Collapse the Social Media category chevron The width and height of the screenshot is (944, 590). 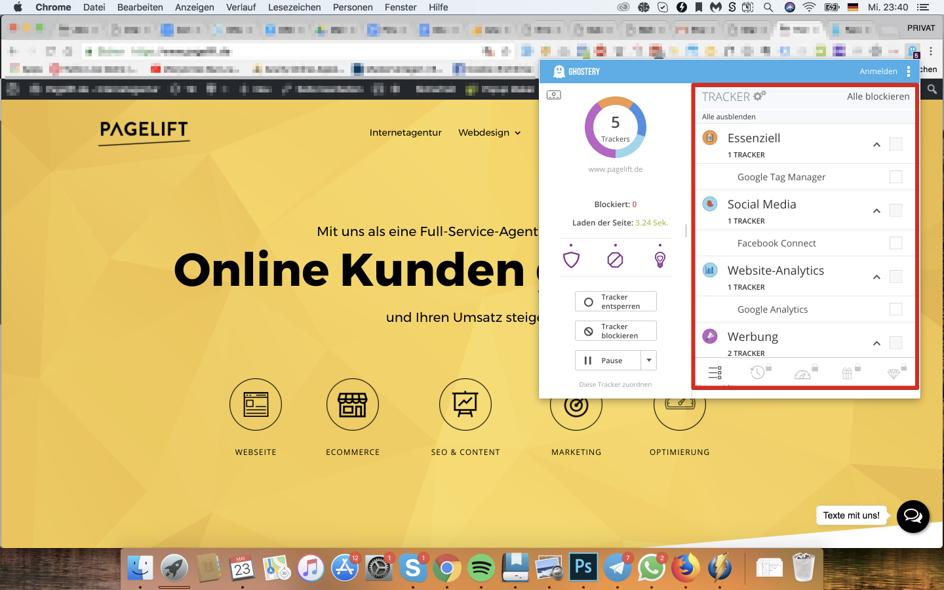(876, 210)
